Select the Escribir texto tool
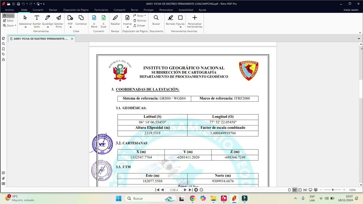Image resolution: width=363 pixels, height=204 pixels. click(x=37, y=21)
